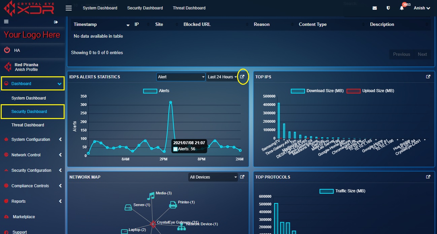This screenshot has height=234, width=437.
Task: Sort the table by Reason column
Action: [x=274, y=25]
